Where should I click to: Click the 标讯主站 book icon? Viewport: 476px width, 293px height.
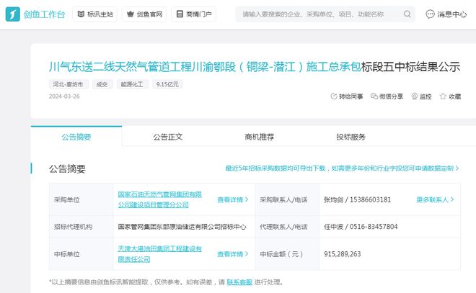(x=81, y=14)
